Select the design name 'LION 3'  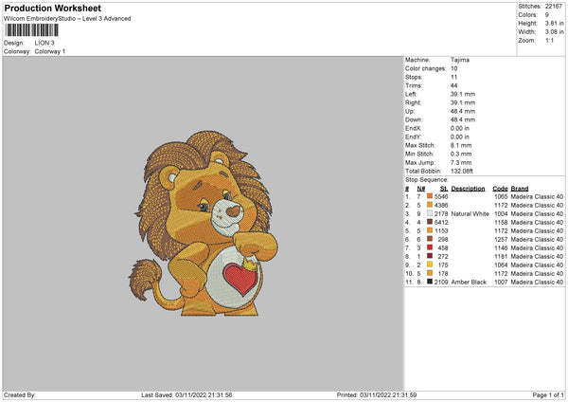(x=44, y=43)
